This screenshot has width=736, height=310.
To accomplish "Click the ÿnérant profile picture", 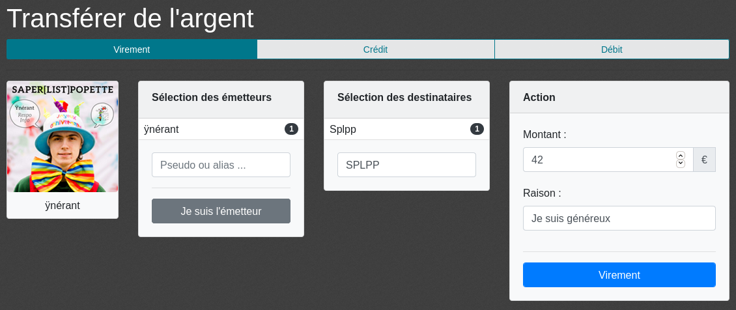I will [x=63, y=137].
